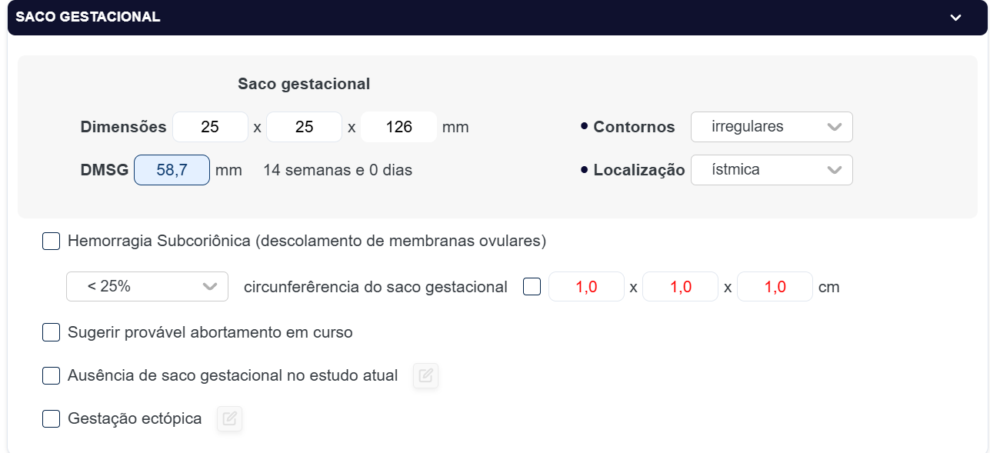Click the third Dimensões field with 126
The image size is (990, 453).
pyautogui.click(x=398, y=127)
